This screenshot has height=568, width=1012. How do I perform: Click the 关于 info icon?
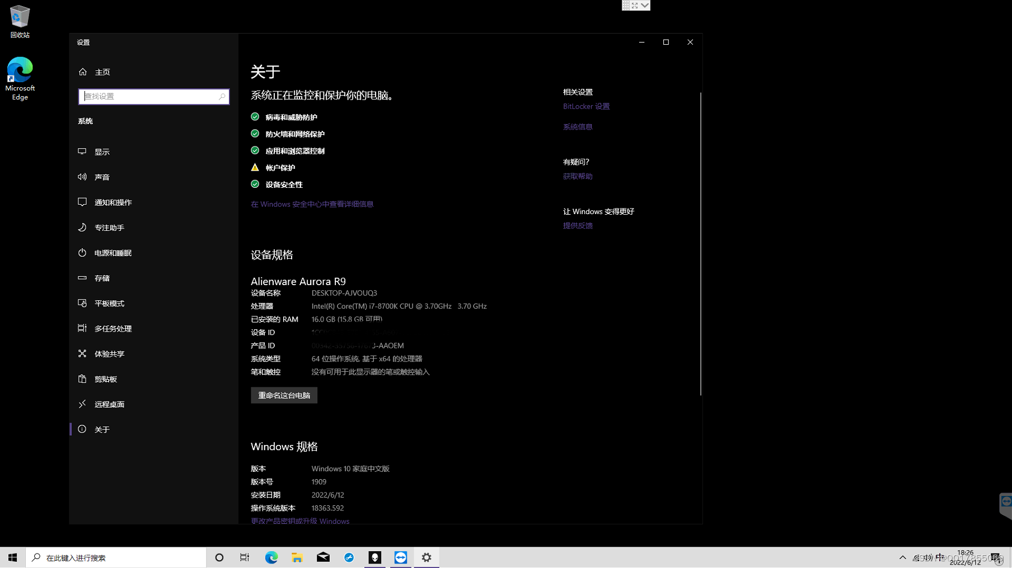click(x=82, y=429)
